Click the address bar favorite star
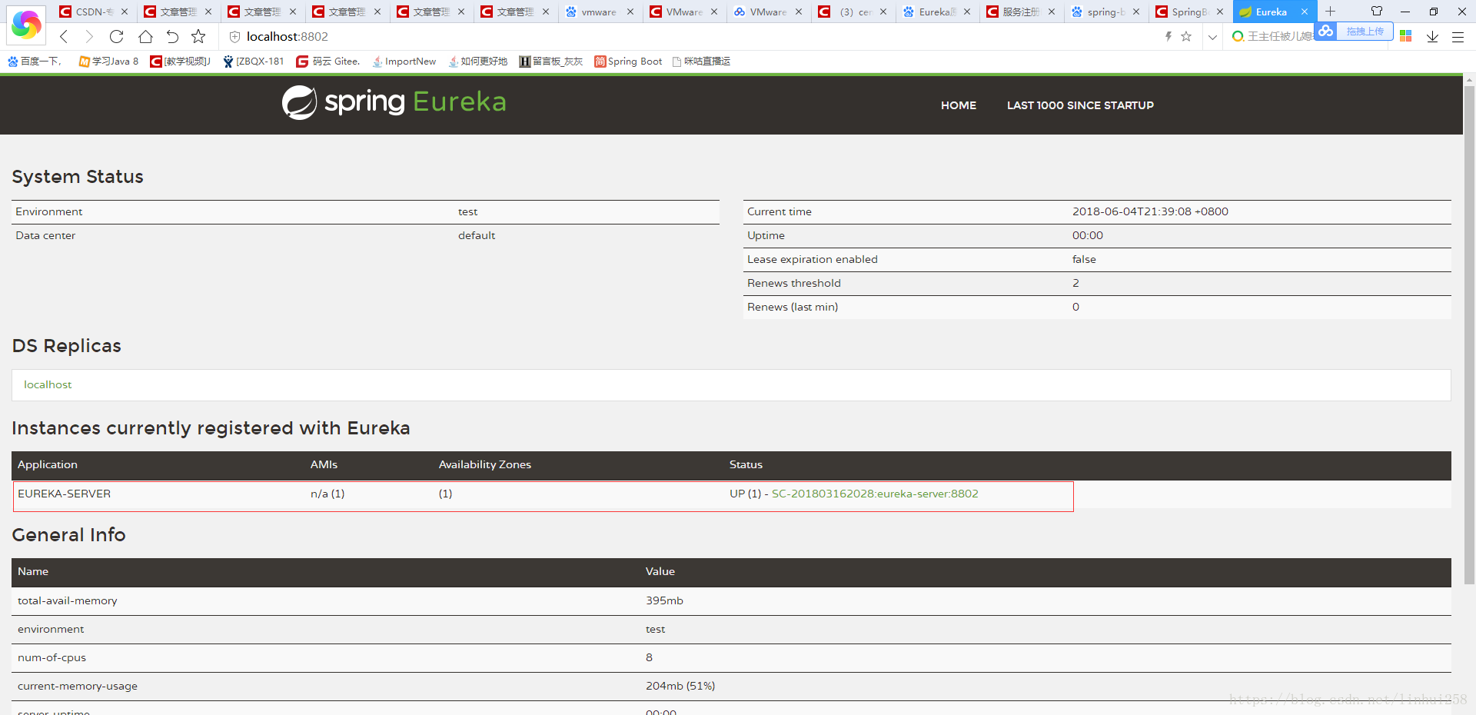The width and height of the screenshot is (1476, 715). click(x=1186, y=36)
